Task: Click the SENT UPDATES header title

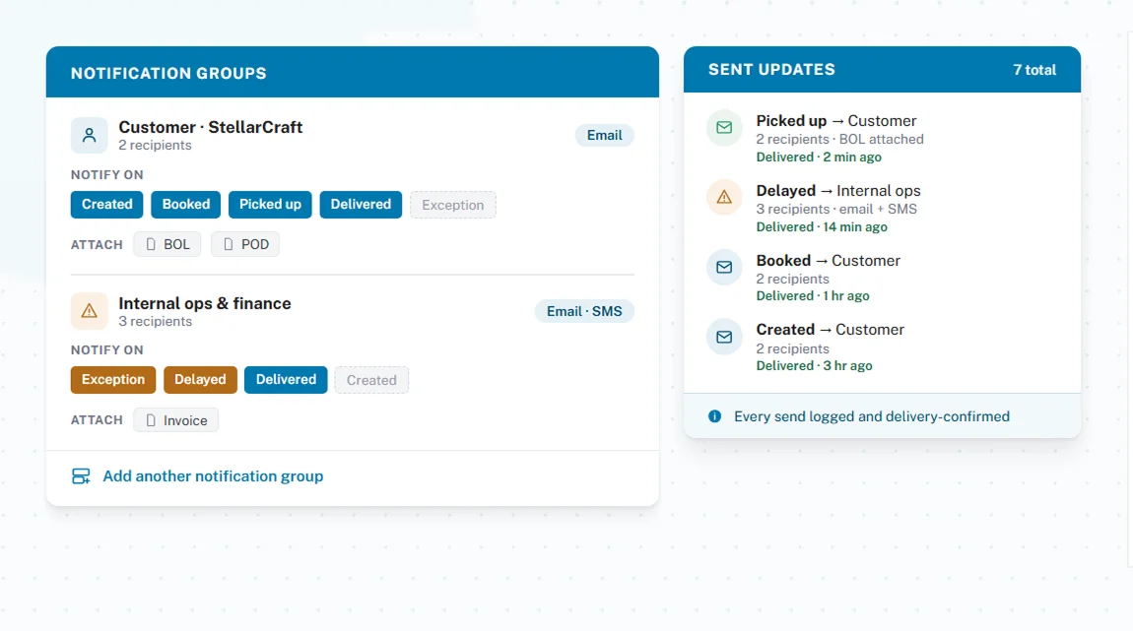Action: click(771, 69)
